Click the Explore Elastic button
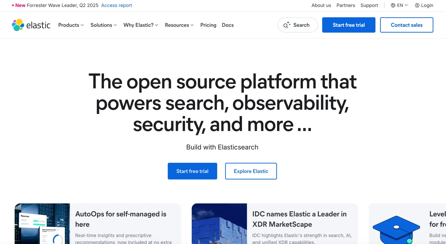The width and height of the screenshot is (446, 244). (x=251, y=171)
